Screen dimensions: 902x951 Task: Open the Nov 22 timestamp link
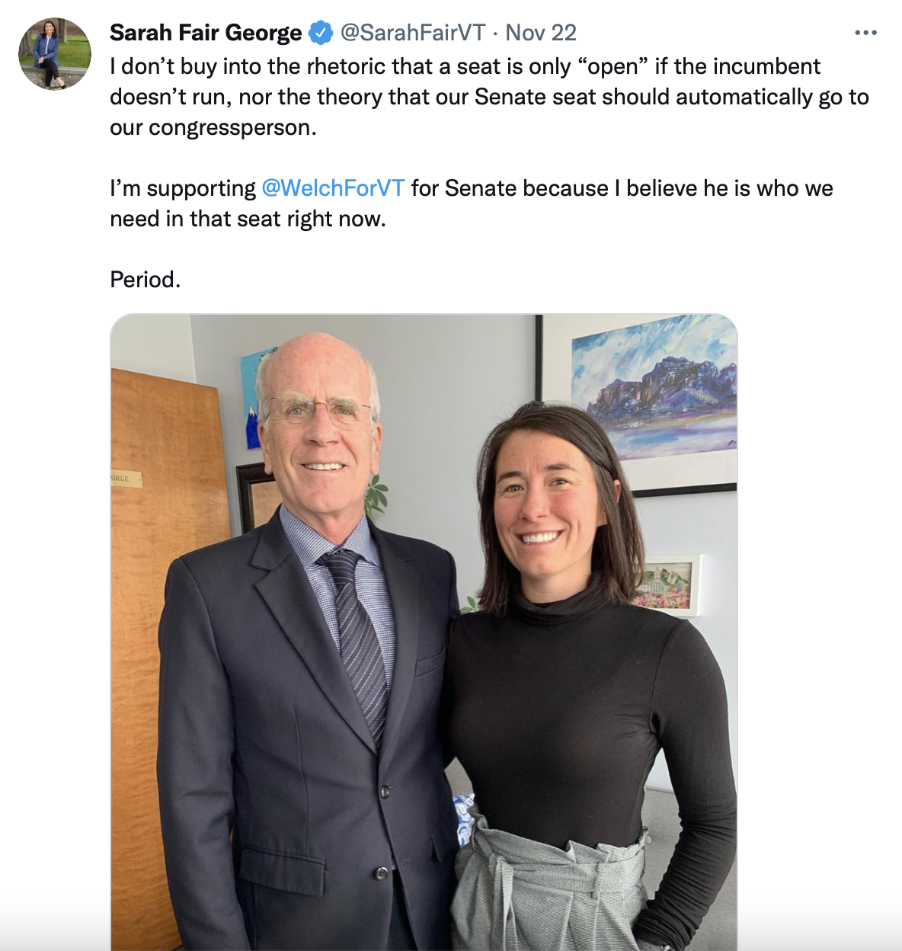541,33
